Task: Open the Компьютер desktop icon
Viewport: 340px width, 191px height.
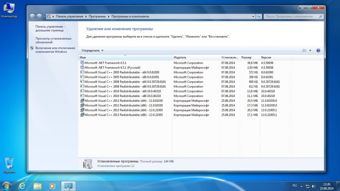Action: tap(9, 10)
